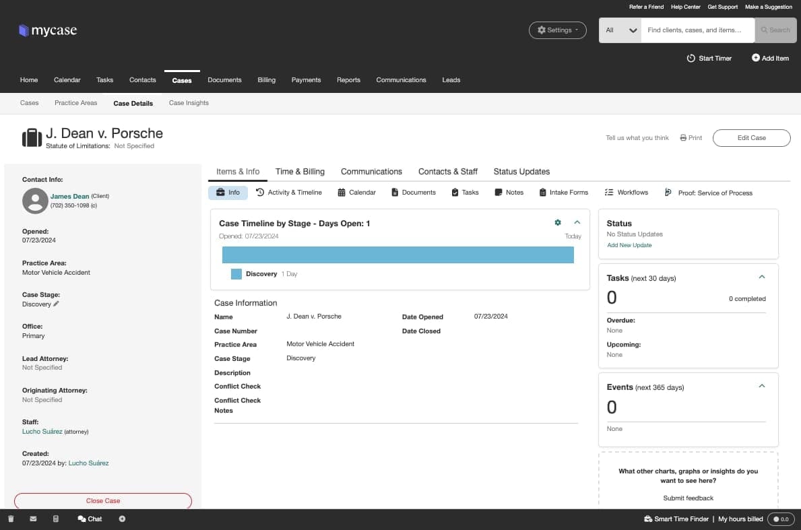801x530 pixels.
Task: Click the Close Case button
Action: pos(102,500)
